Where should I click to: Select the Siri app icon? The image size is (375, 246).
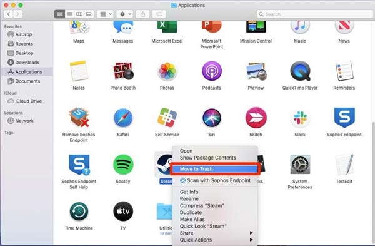click(x=211, y=118)
